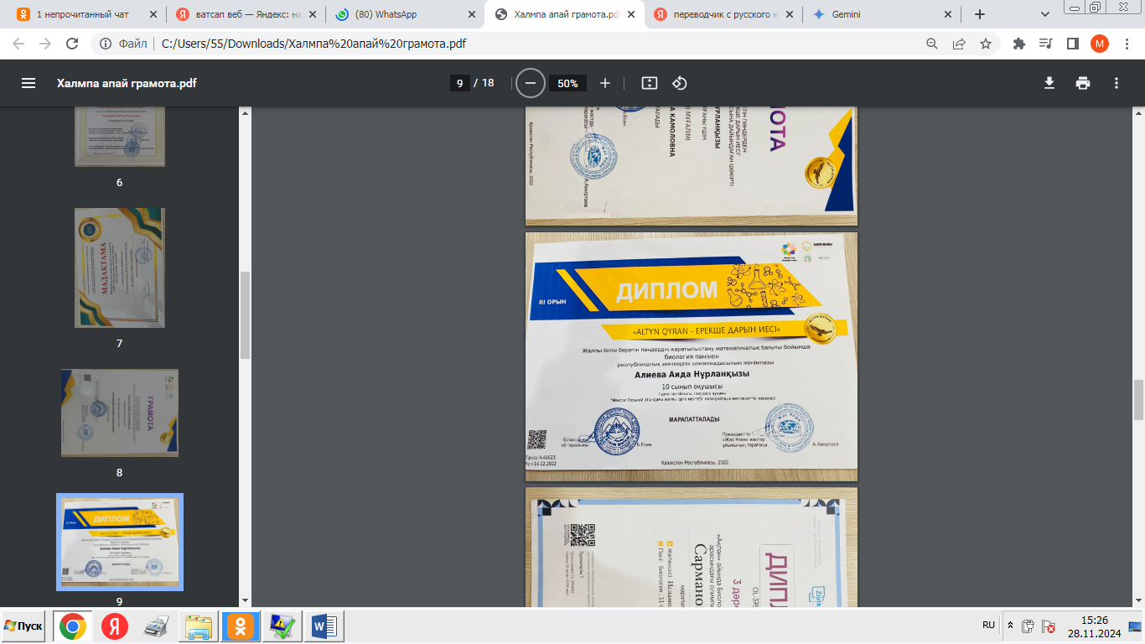Zoom in with the plus button
The height and width of the screenshot is (644, 1145).
click(605, 83)
